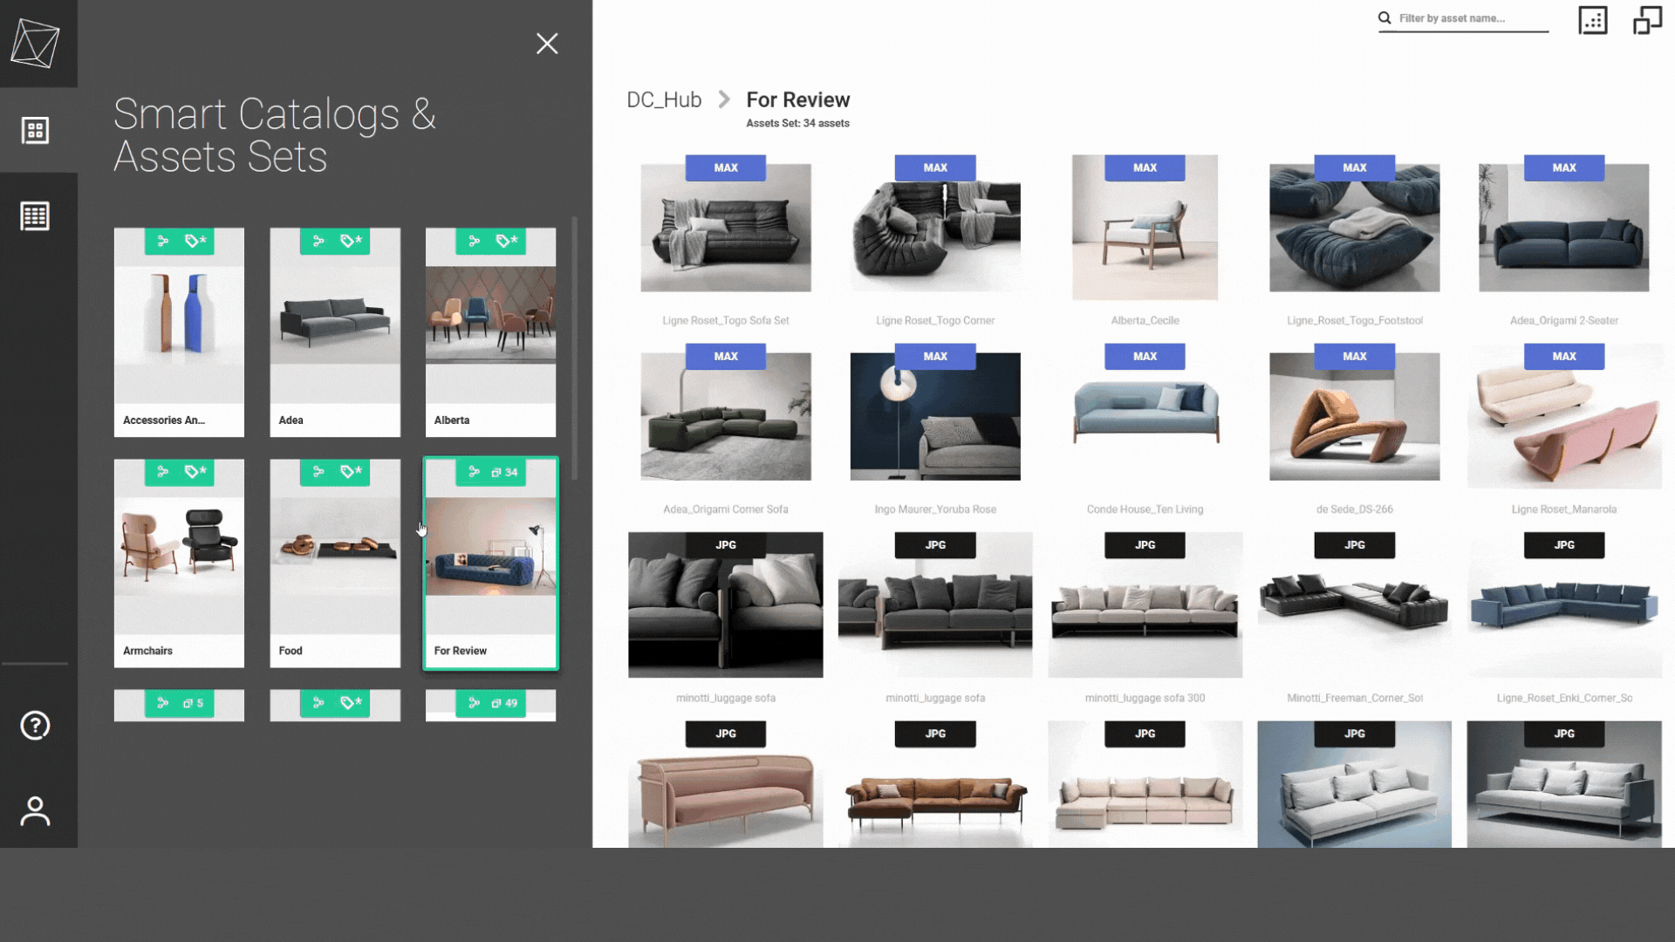Select the For Review assets set card
This screenshot has height=942, width=1675.
pos(490,563)
